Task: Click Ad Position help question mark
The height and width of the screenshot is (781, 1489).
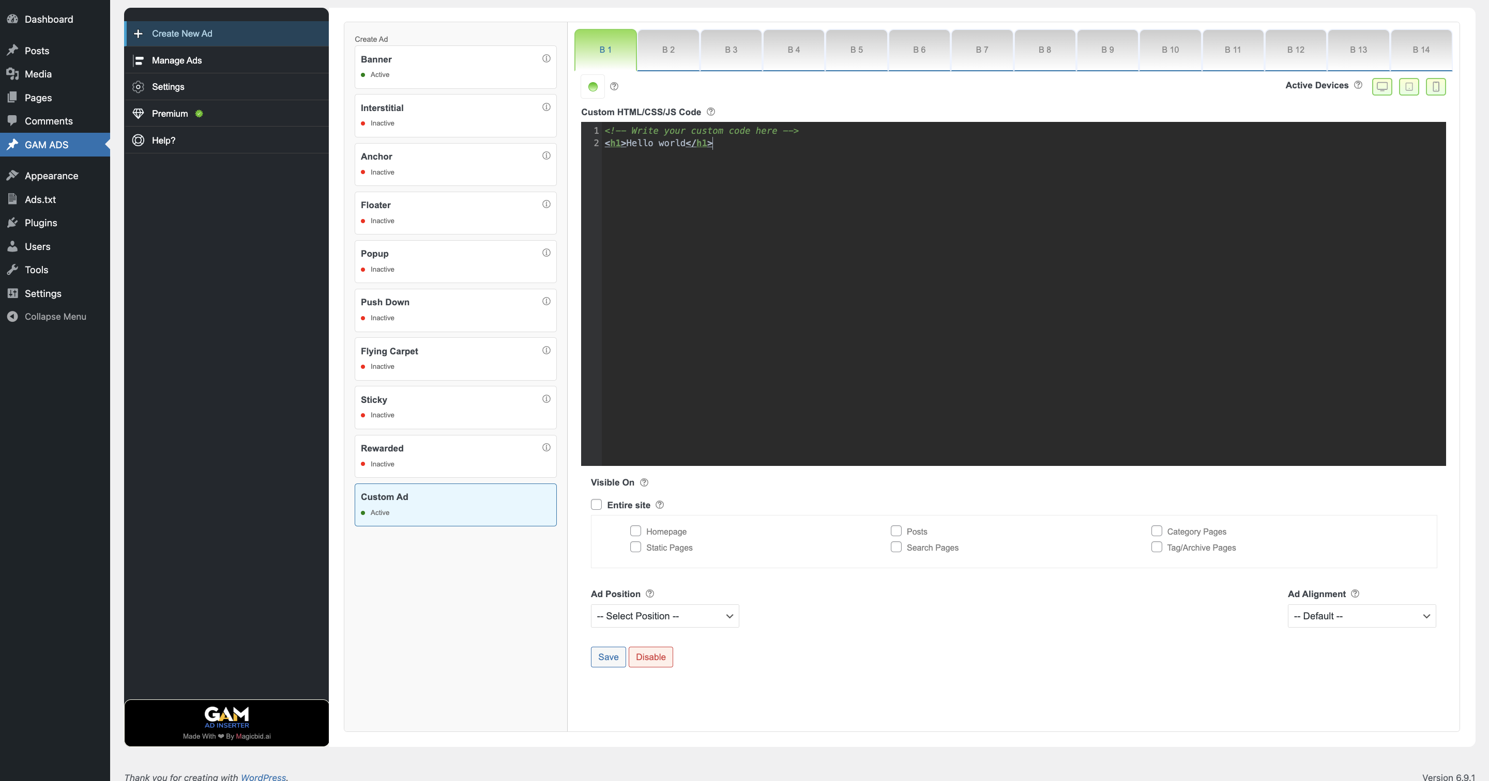Action: tap(649, 593)
